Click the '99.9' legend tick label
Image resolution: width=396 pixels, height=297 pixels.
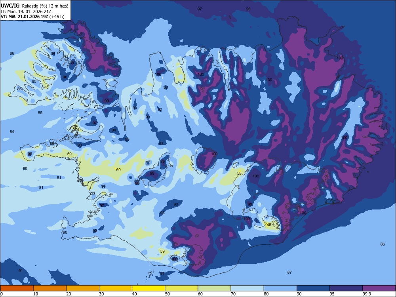tap(367, 294)
